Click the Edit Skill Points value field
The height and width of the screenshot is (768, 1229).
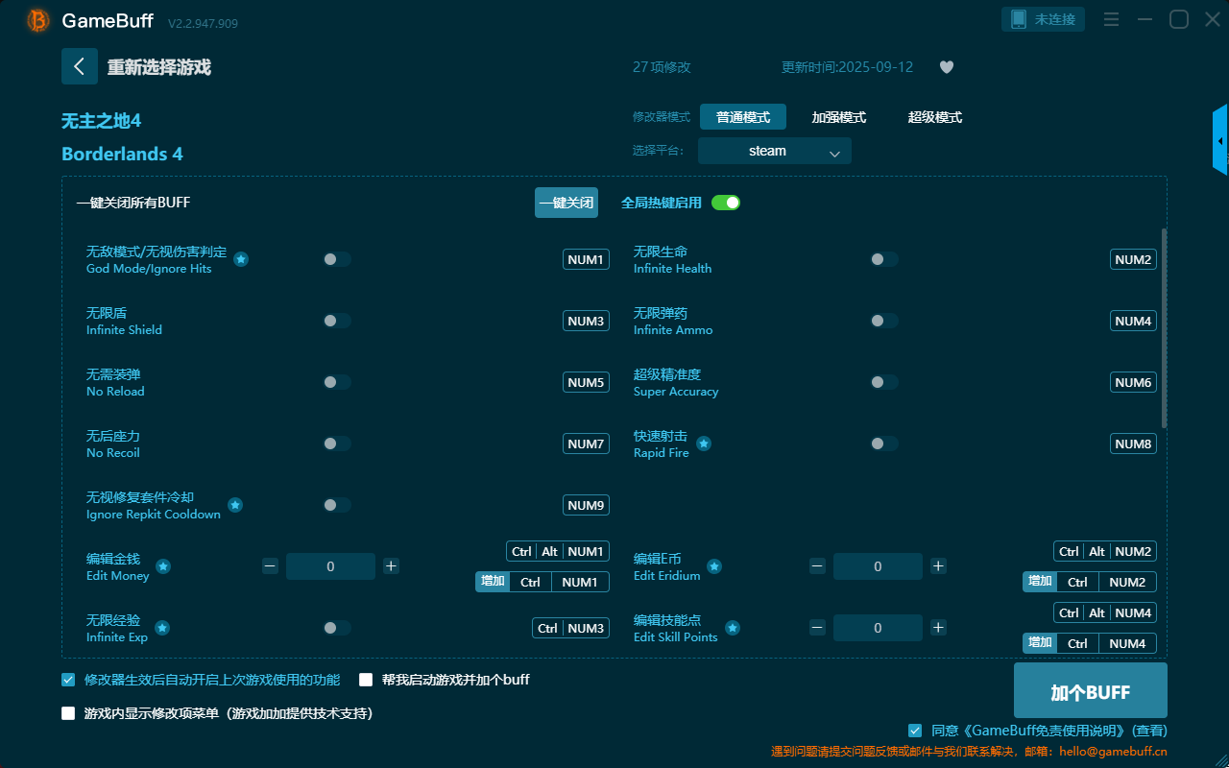(878, 628)
